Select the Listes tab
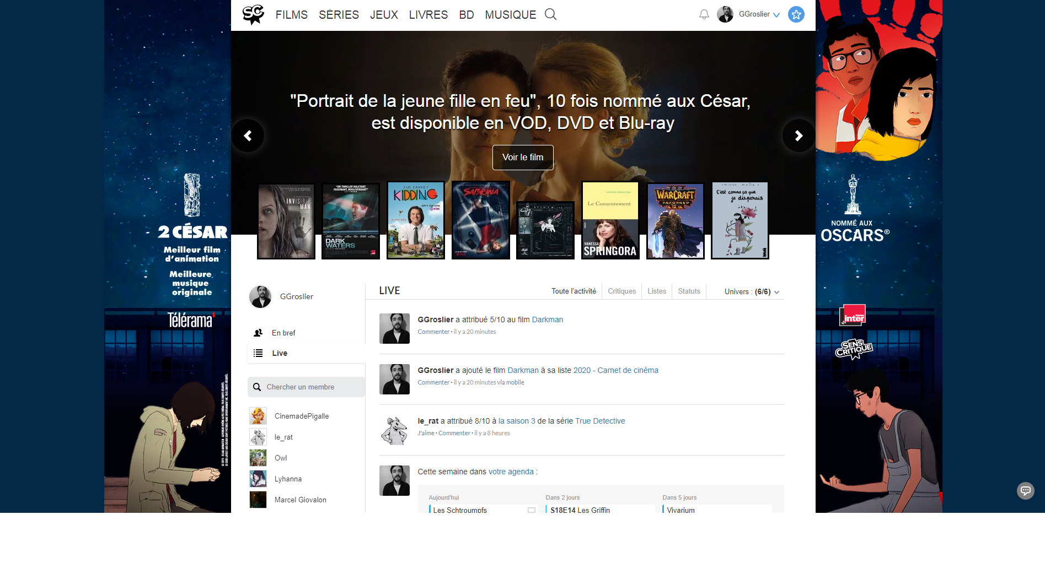The height and width of the screenshot is (574, 1045). click(x=656, y=291)
